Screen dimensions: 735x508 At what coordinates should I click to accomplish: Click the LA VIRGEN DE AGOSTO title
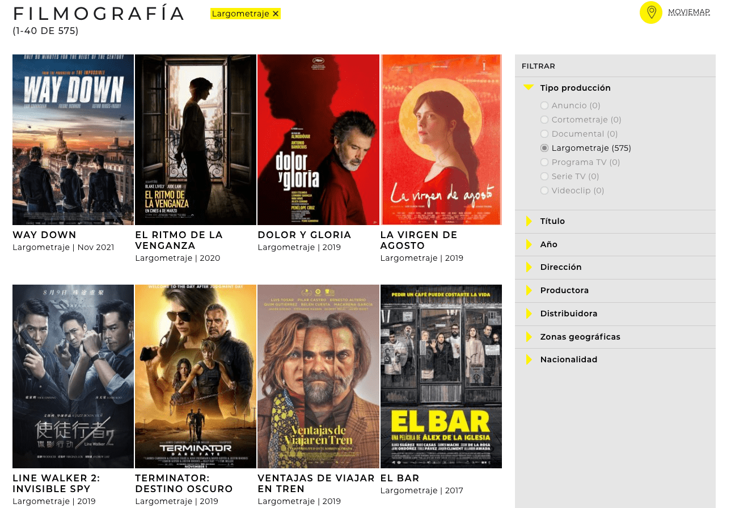point(419,240)
